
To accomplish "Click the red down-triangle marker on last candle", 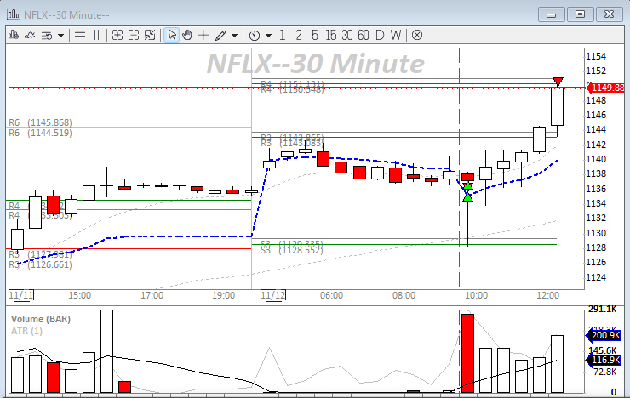I will pyautogui.click(x=558, y=82).
